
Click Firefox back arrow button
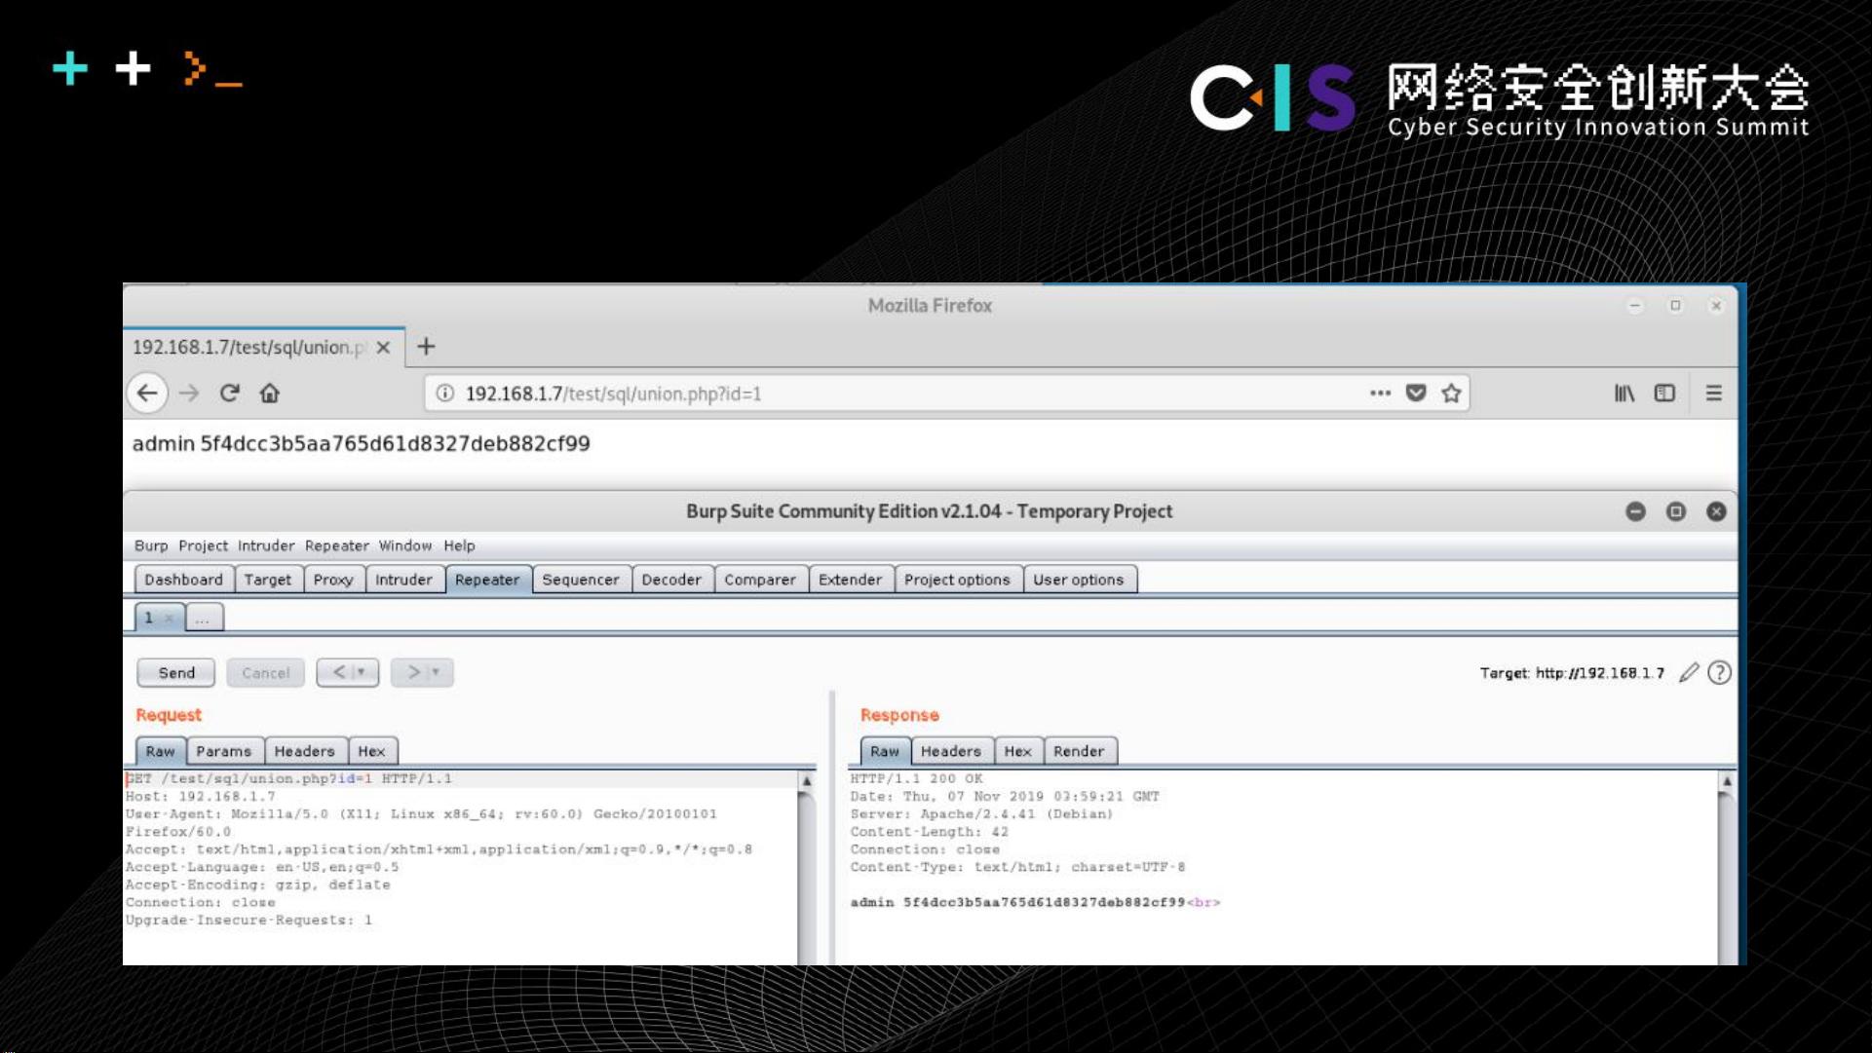[x=147, y=394]
